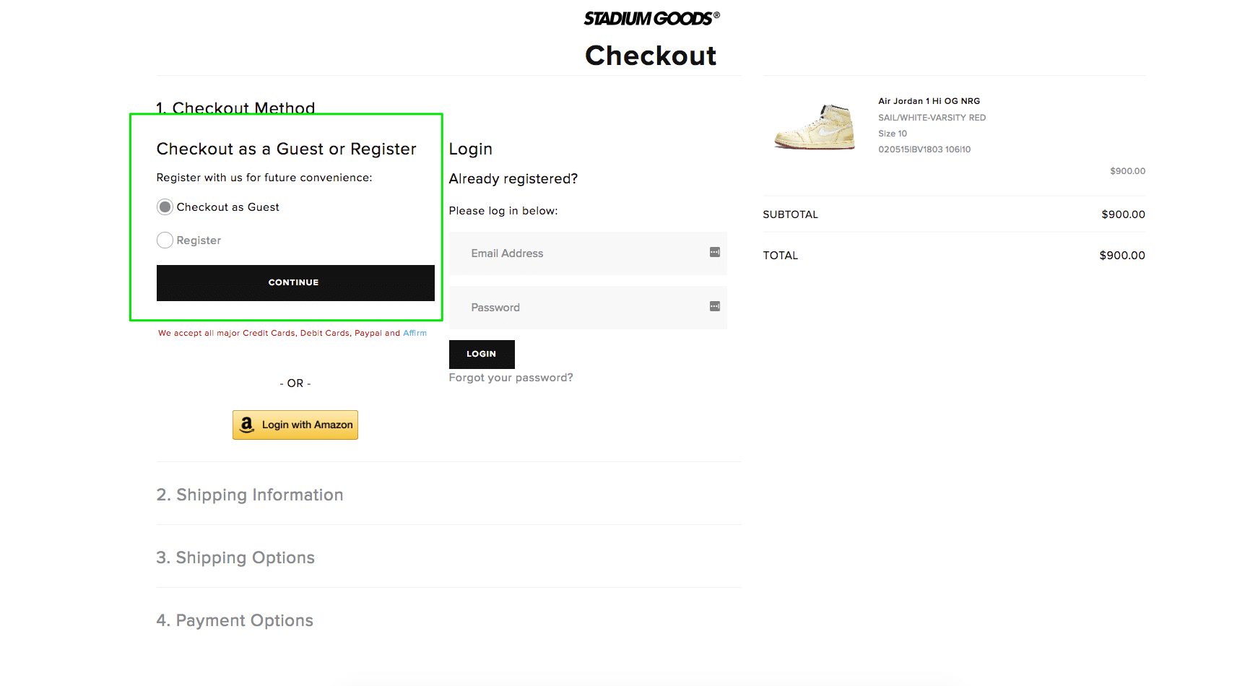Select the Register radio button

pyautogui.click(x=165, y=240)
